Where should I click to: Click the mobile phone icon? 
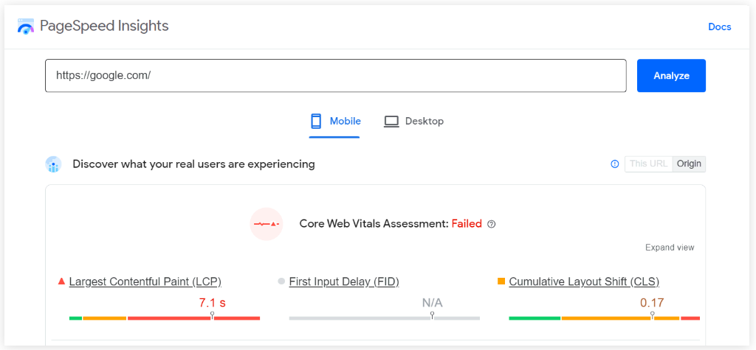click(x=316, y=122)
